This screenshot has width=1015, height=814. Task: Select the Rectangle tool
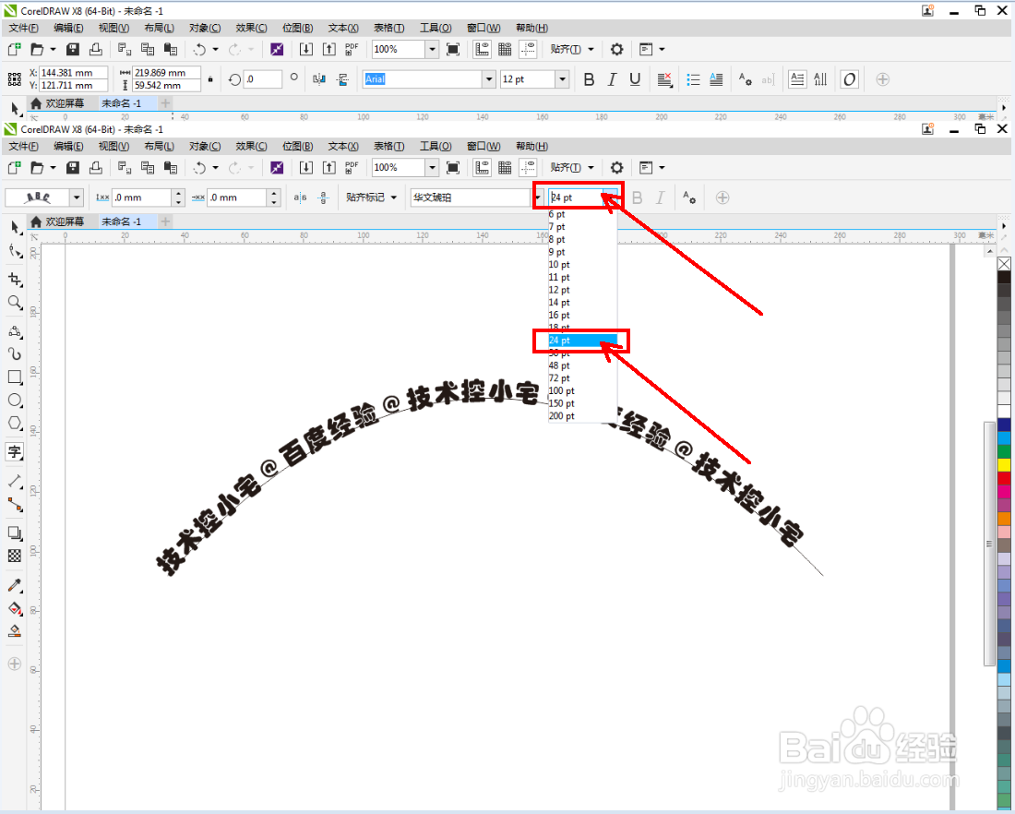(15, 377)
